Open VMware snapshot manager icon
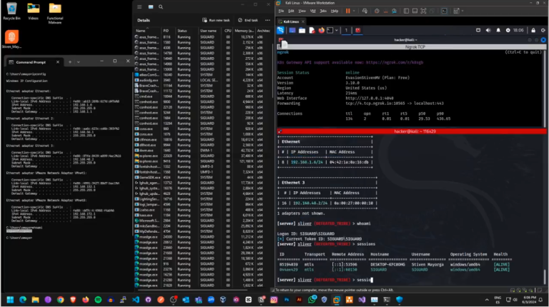The image size is (549, 307). pos(395,11)
